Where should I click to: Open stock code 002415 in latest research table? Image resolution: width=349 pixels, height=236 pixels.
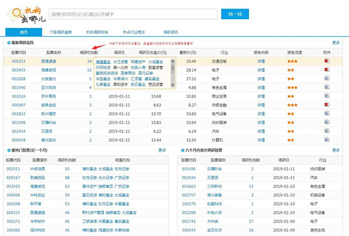[19, 70]
